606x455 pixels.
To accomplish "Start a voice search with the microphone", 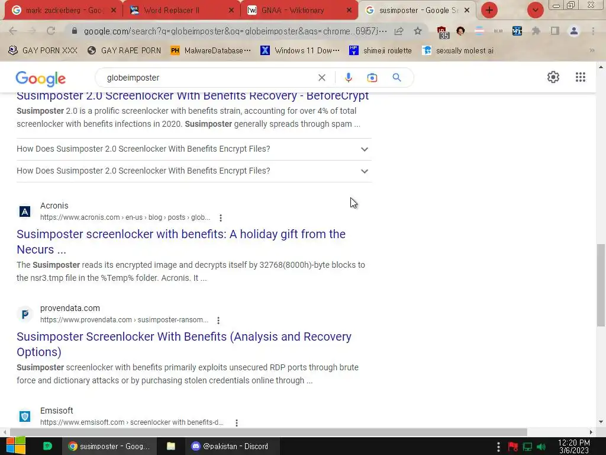I will (x=348, y=78).
